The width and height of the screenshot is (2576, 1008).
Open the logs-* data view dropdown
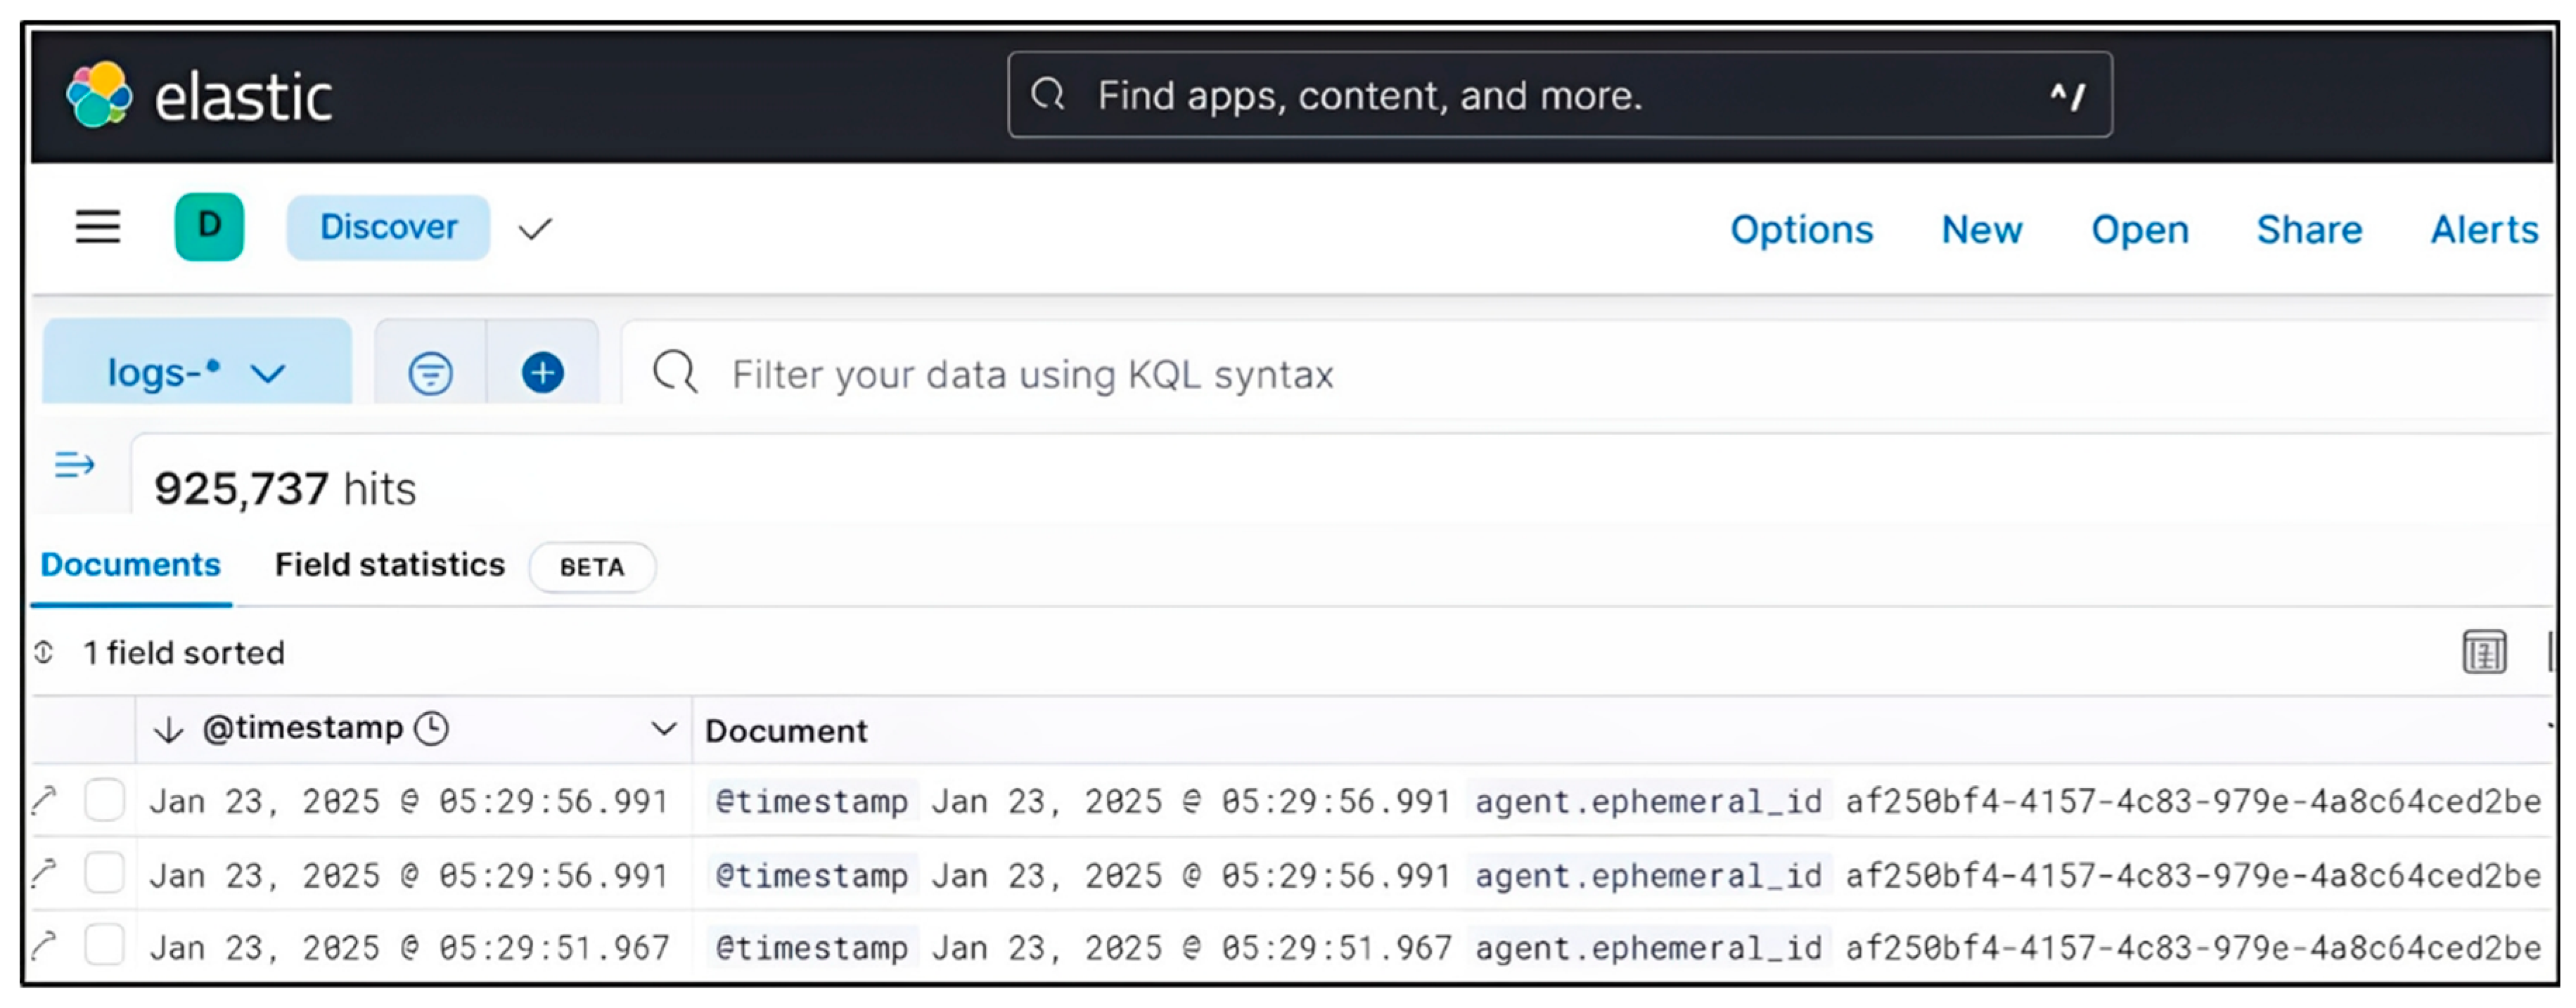click(x=197, y=374)
